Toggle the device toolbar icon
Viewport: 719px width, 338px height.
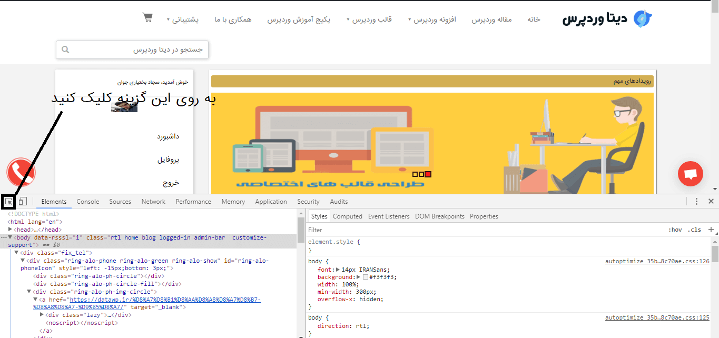click(23, 202)
